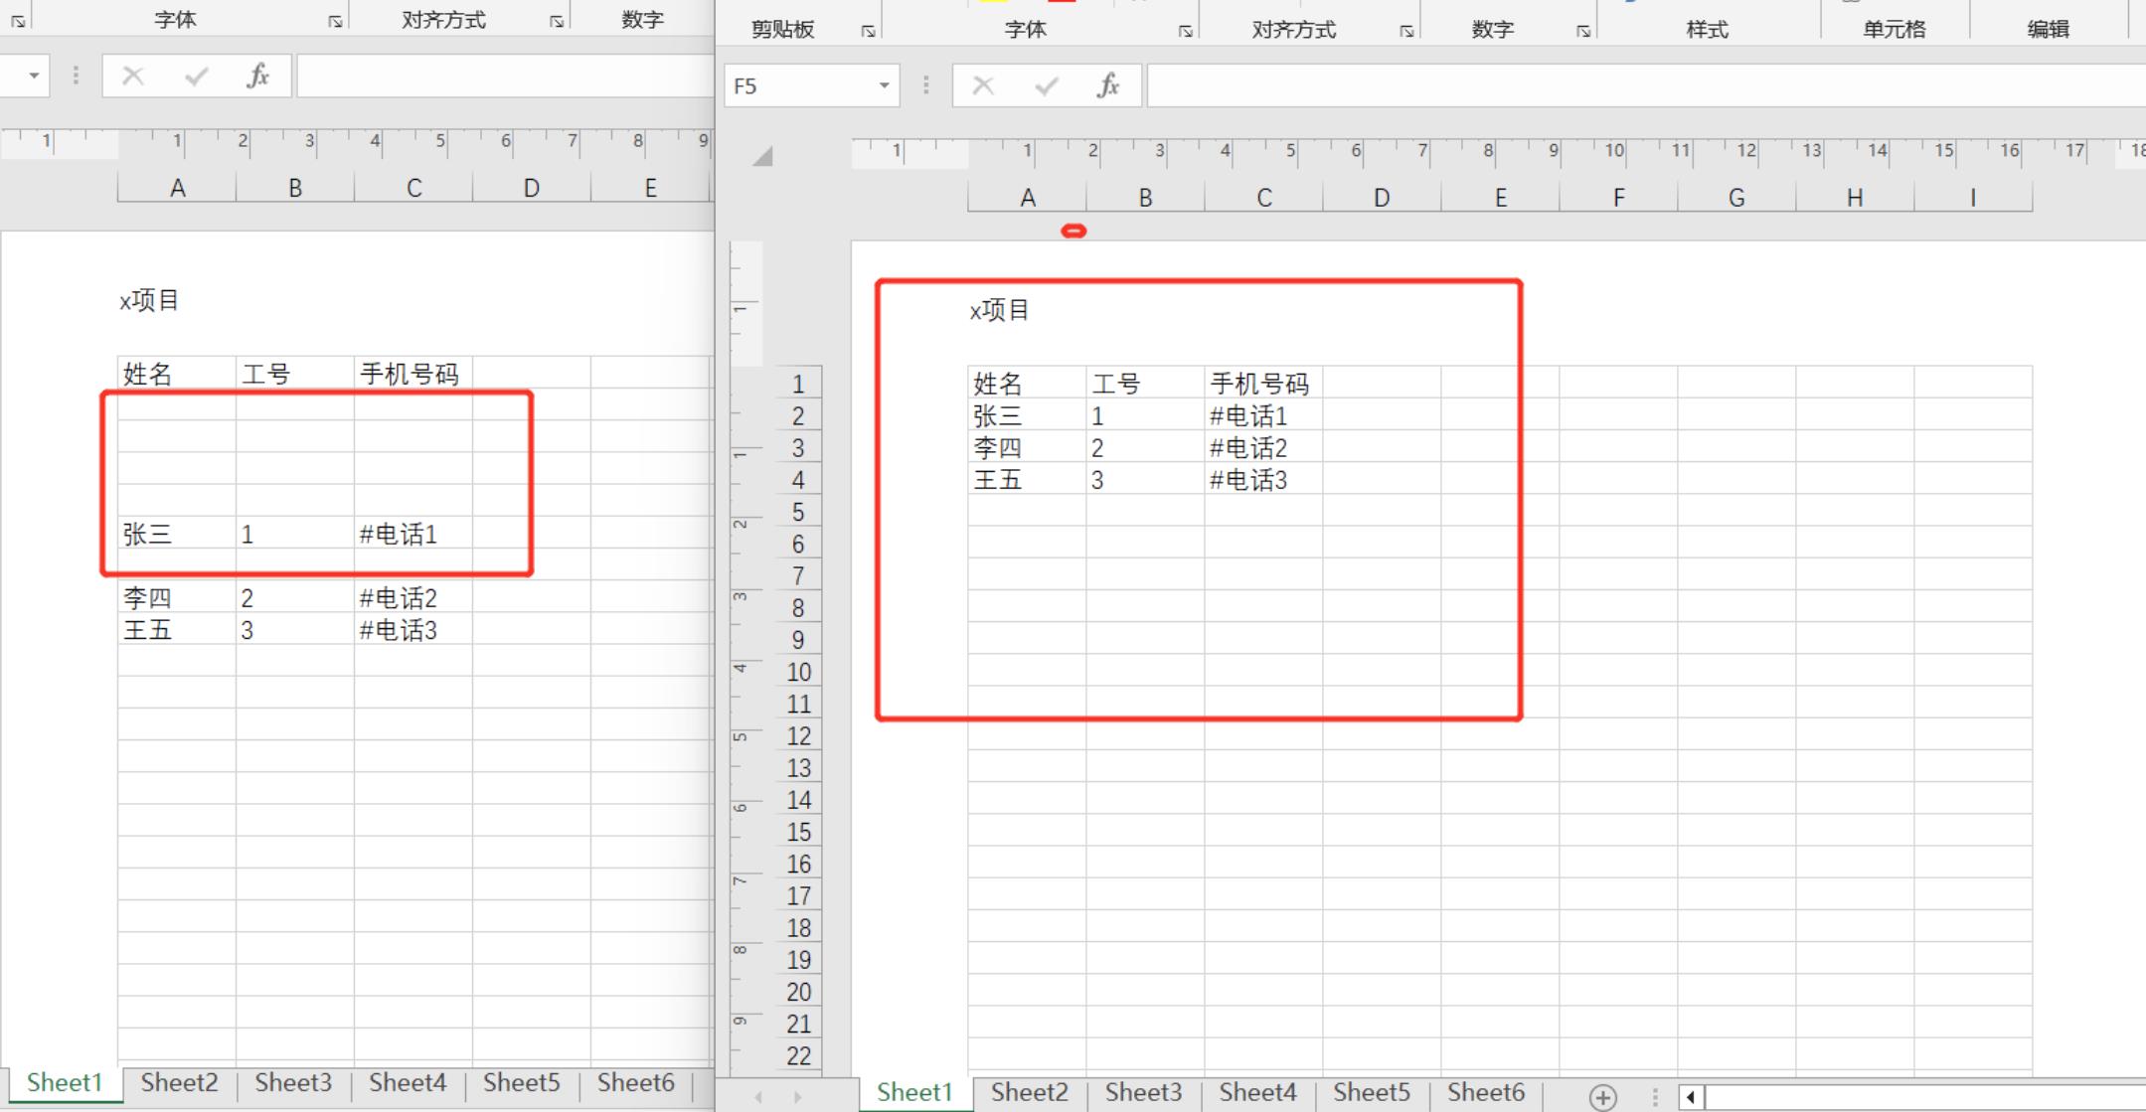Click the Enter checkmark icon in the right formula bar
The image size is (2146, 1112).
click(1046, 86)
